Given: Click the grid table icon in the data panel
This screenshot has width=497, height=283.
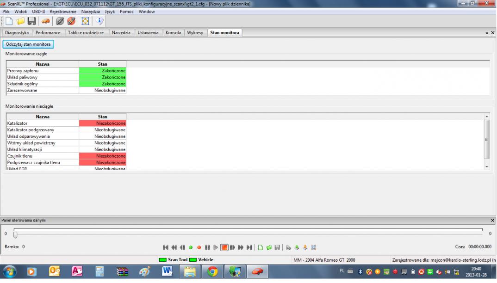Looking at the screenshot, I should 313,247.
